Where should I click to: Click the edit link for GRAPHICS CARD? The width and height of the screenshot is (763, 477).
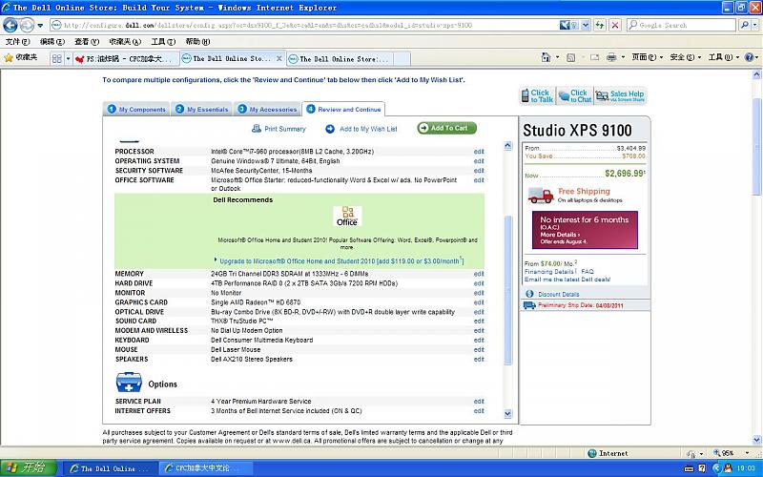[479, 302]
